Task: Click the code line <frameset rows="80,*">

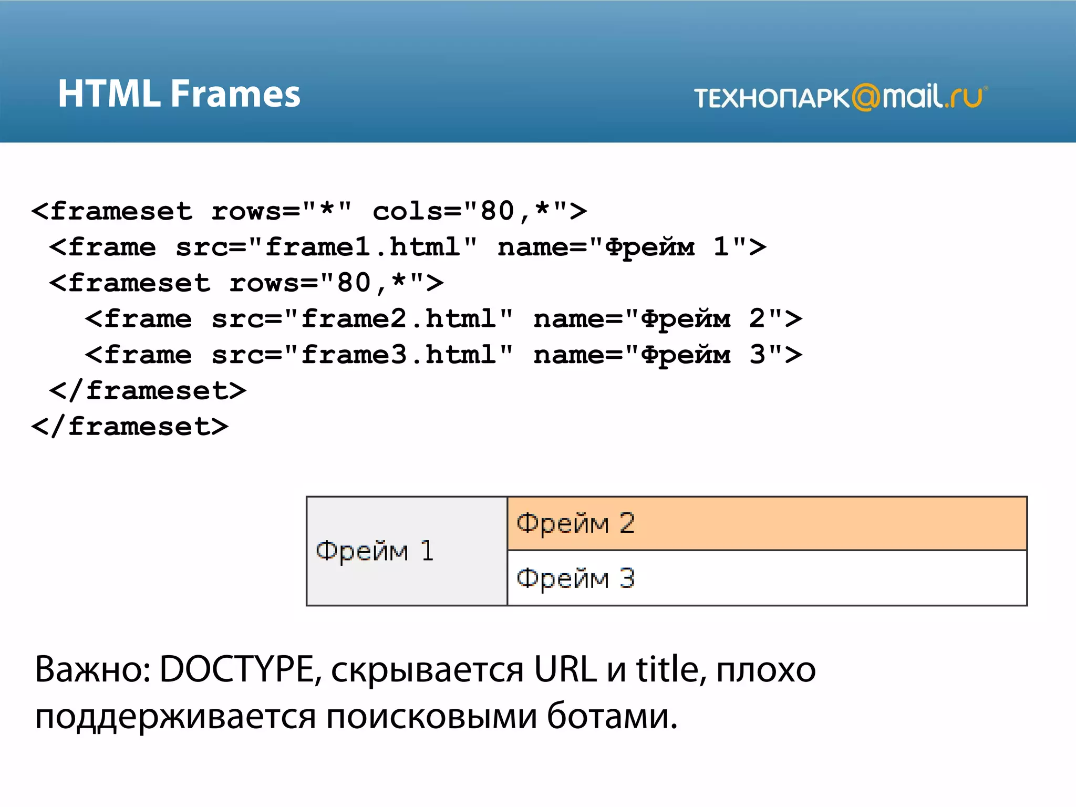Action: [246, 283]
